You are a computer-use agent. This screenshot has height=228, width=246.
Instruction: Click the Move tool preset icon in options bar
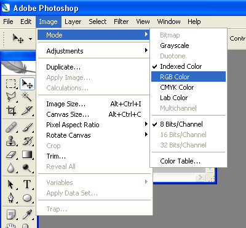18,39
